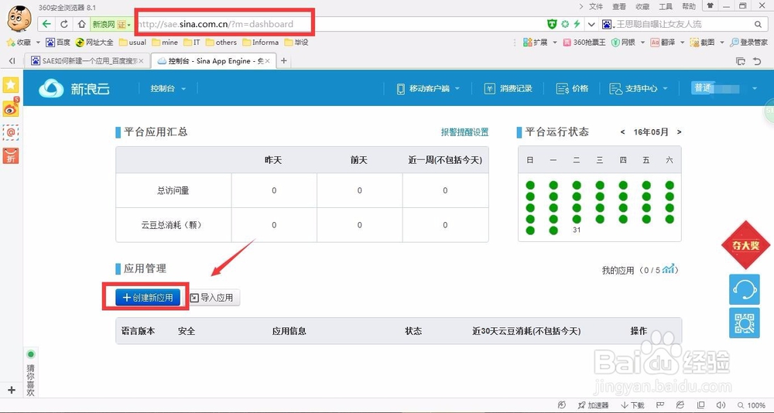This screenshot has height=413, width=774.
Task: Open the 工具 menu
Action: [666, 6]
